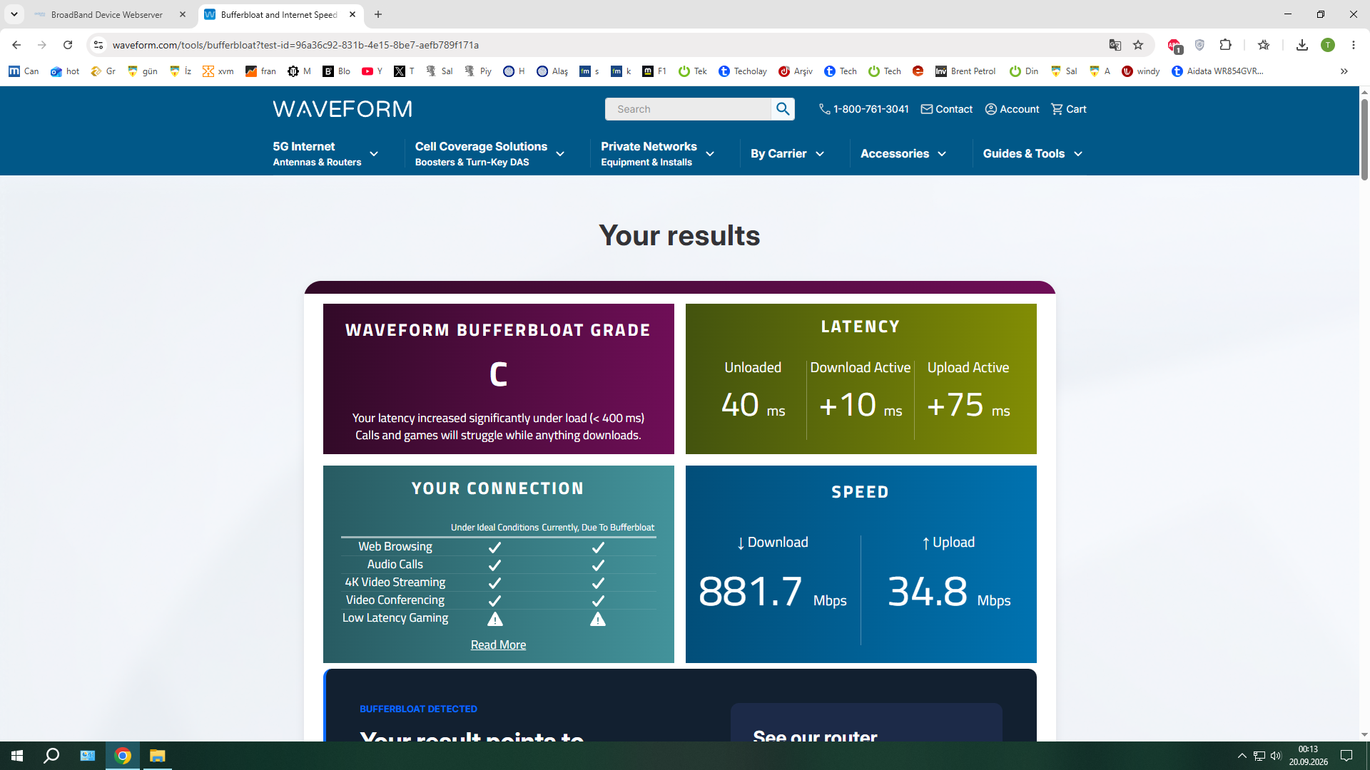Open the fran bookmark
1370x770 pixels.
click(260, 71)
